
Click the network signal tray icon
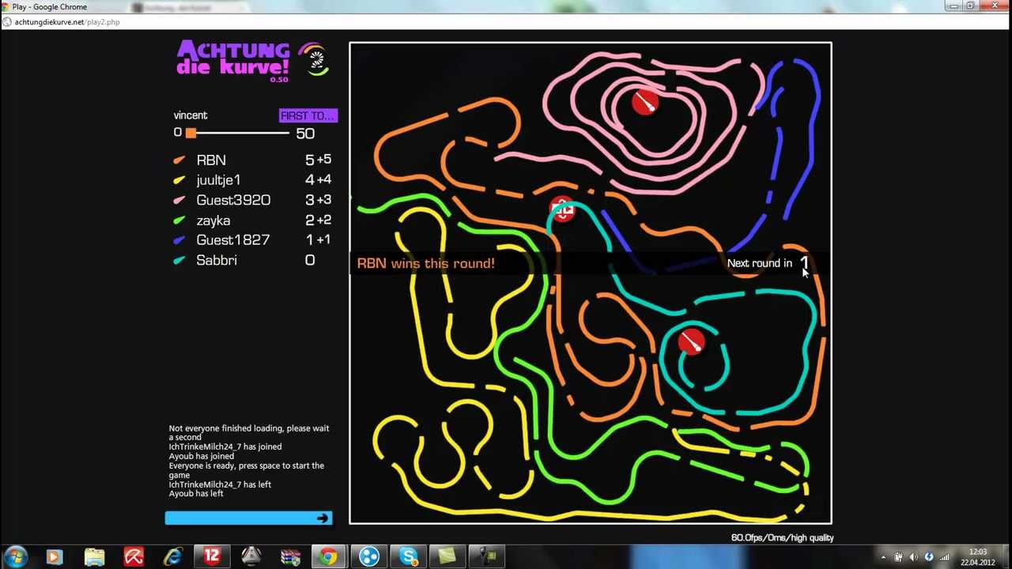(x=944, y=557)
